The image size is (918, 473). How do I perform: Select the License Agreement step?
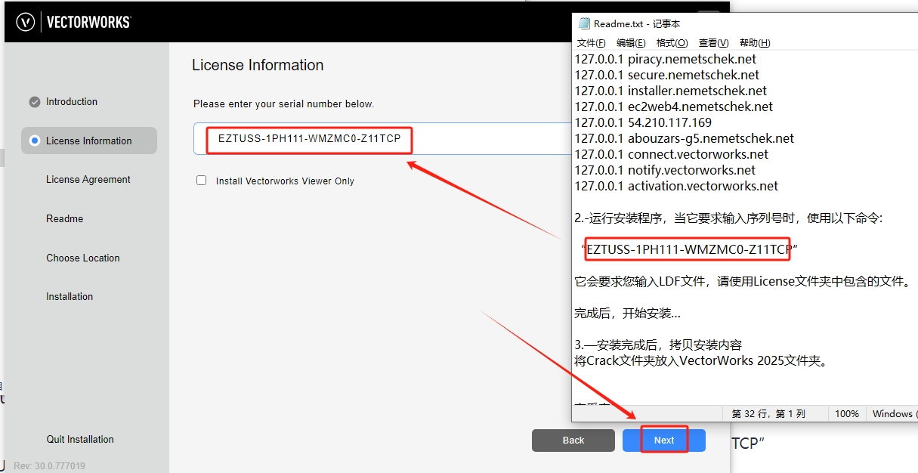coord(88,180)
